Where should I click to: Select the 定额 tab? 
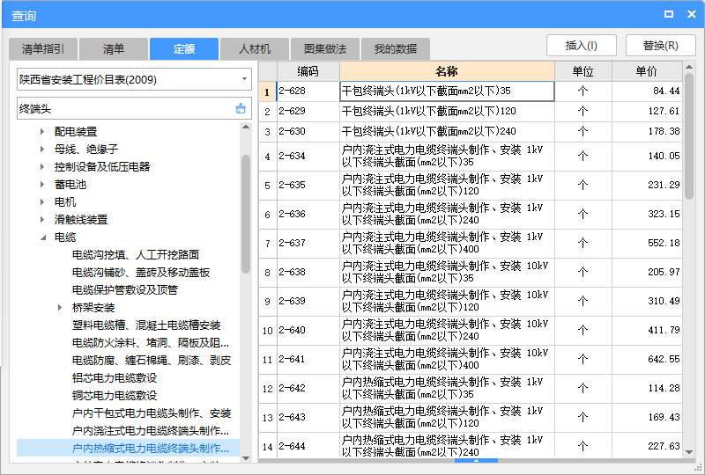coord(184,49)
